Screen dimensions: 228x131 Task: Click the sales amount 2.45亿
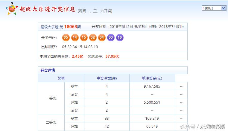(x=77, y=56)
